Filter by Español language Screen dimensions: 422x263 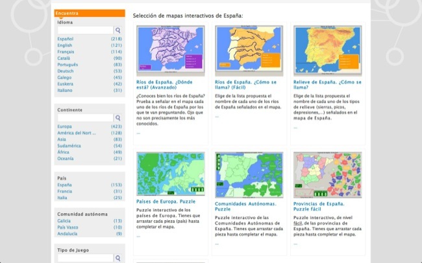(x=65, y=39)
